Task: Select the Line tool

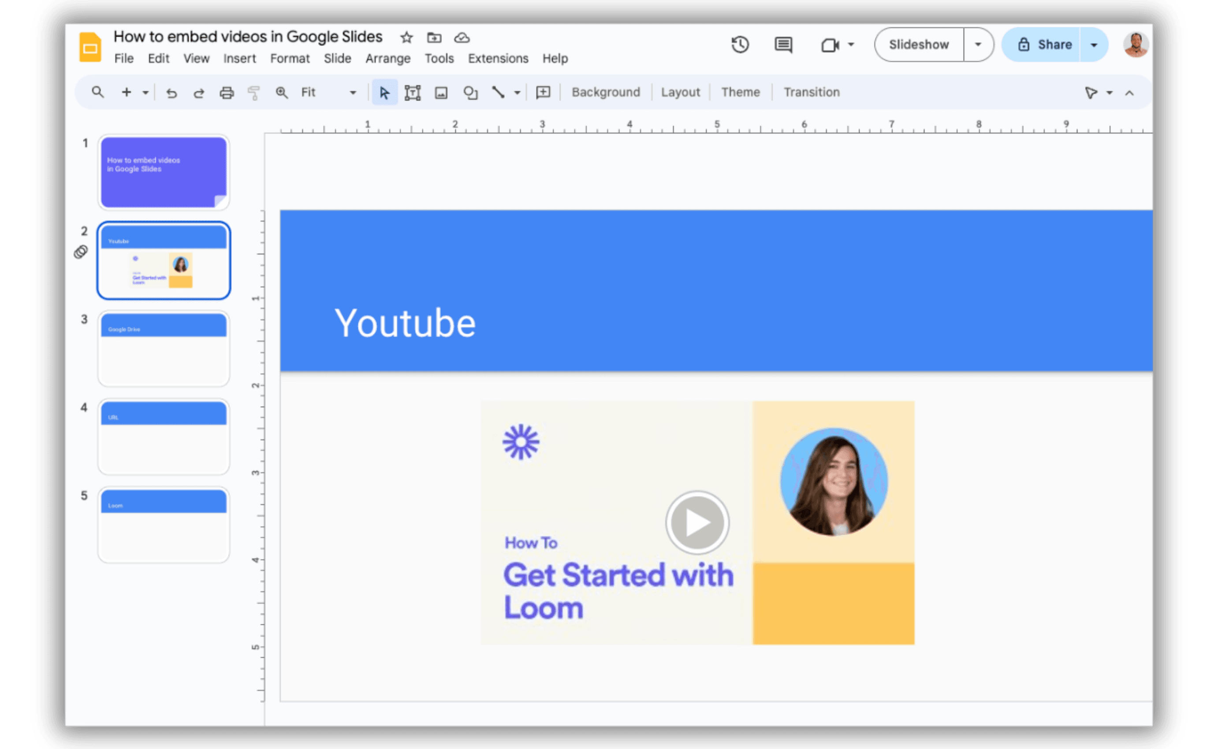Action: pos(499,92)
